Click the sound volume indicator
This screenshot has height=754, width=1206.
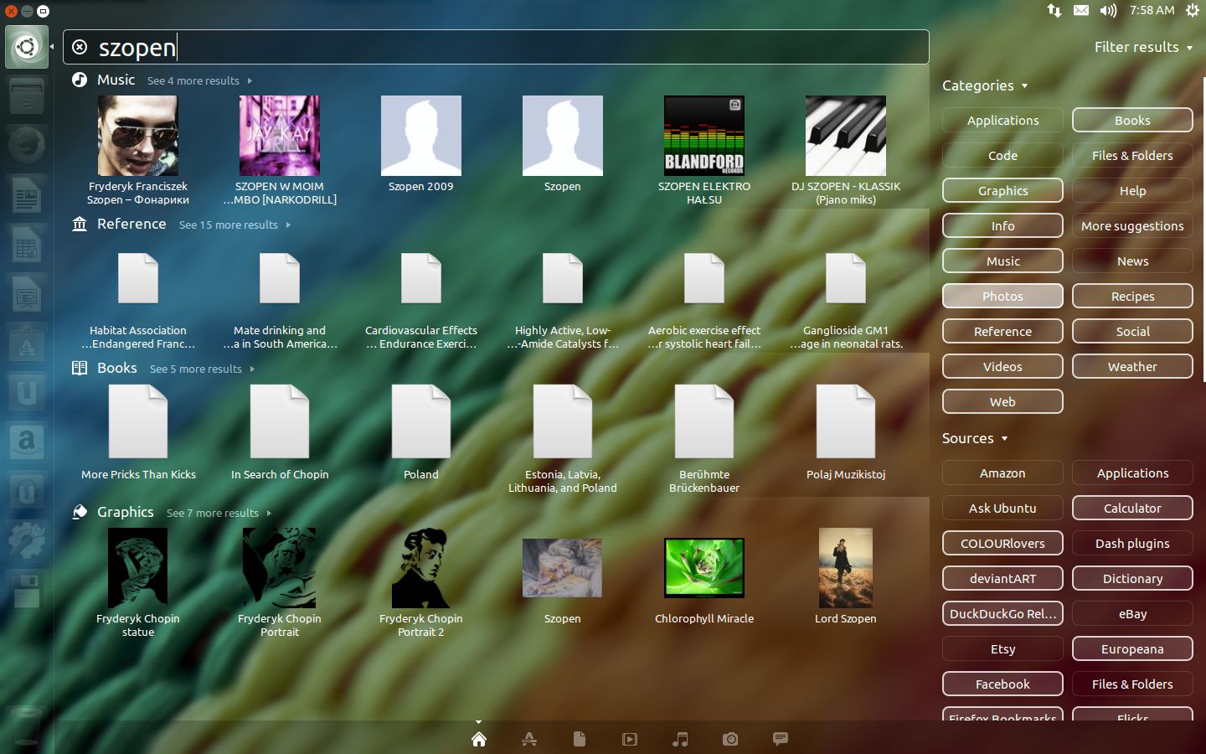click(x=1108, y=10)
